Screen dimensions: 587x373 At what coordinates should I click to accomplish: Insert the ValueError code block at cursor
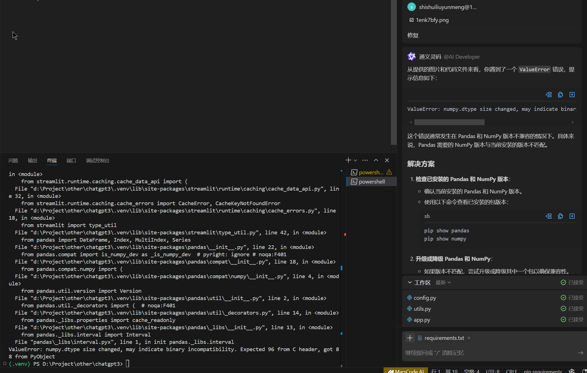[549, 95]
